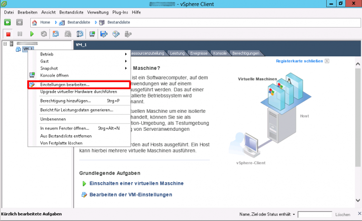The height and width of the screenshot is (221, 362).
Task: Switch to the Ereignisse tab
Action: [x=199, y=53]
